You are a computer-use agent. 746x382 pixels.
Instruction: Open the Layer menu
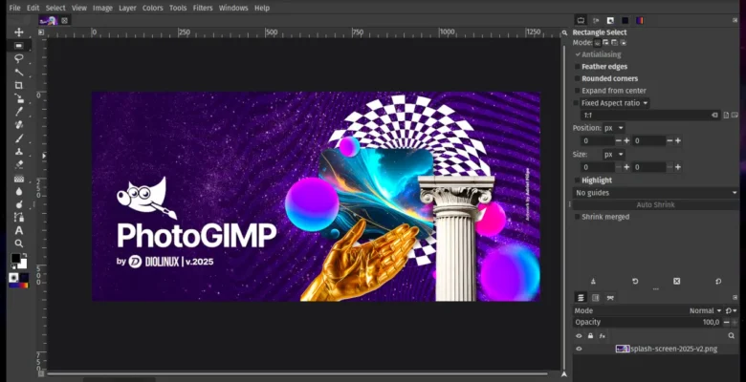(x=127, y=8)
